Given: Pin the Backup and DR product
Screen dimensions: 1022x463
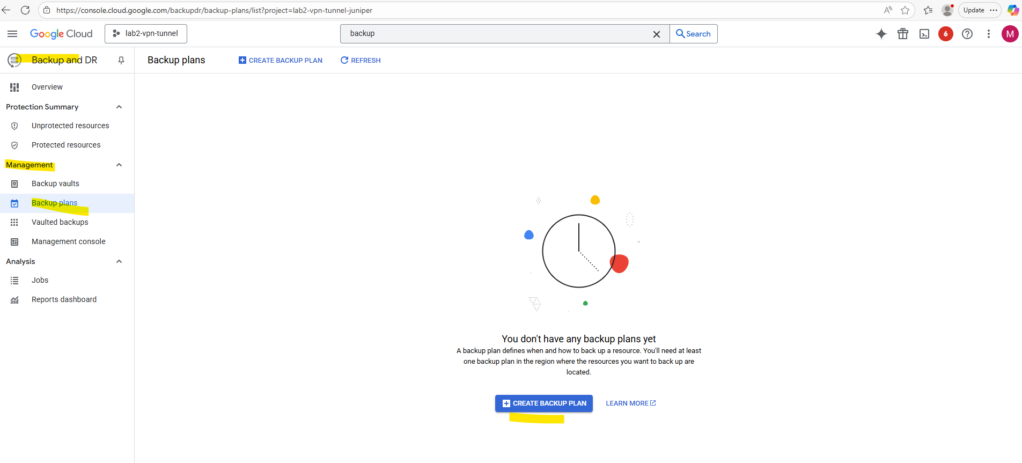Looking at the screenshot, I should (x=121, y=60).
